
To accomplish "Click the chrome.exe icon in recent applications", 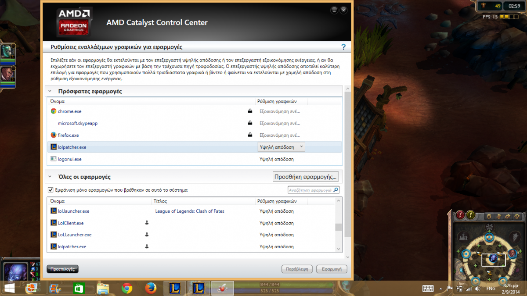I will click(54, 111).
